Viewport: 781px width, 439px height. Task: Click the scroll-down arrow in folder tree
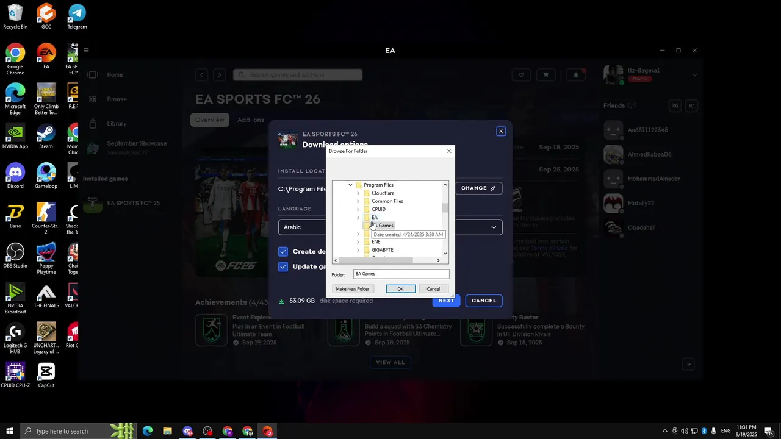click(x=445, y=254)
